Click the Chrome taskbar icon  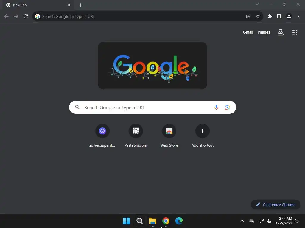(166, 221)
